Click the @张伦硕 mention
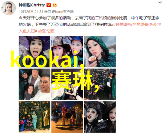Image resolution: width=165 pixels, height=135 pixels. click(46, 31)
